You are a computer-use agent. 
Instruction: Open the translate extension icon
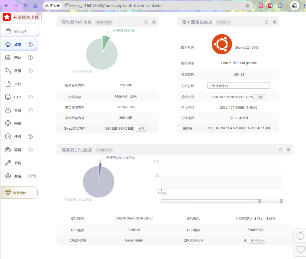261,6
